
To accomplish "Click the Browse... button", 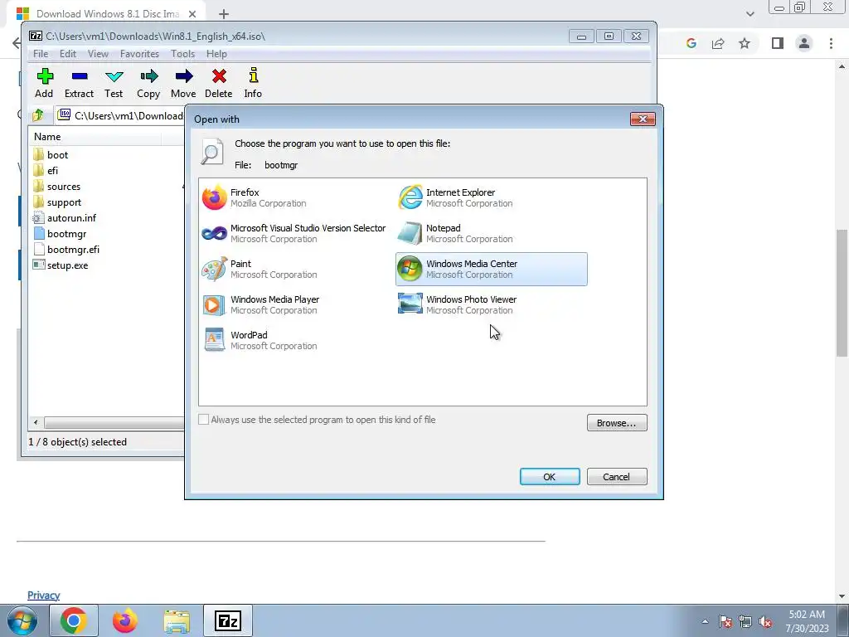I will coord(617,422).
